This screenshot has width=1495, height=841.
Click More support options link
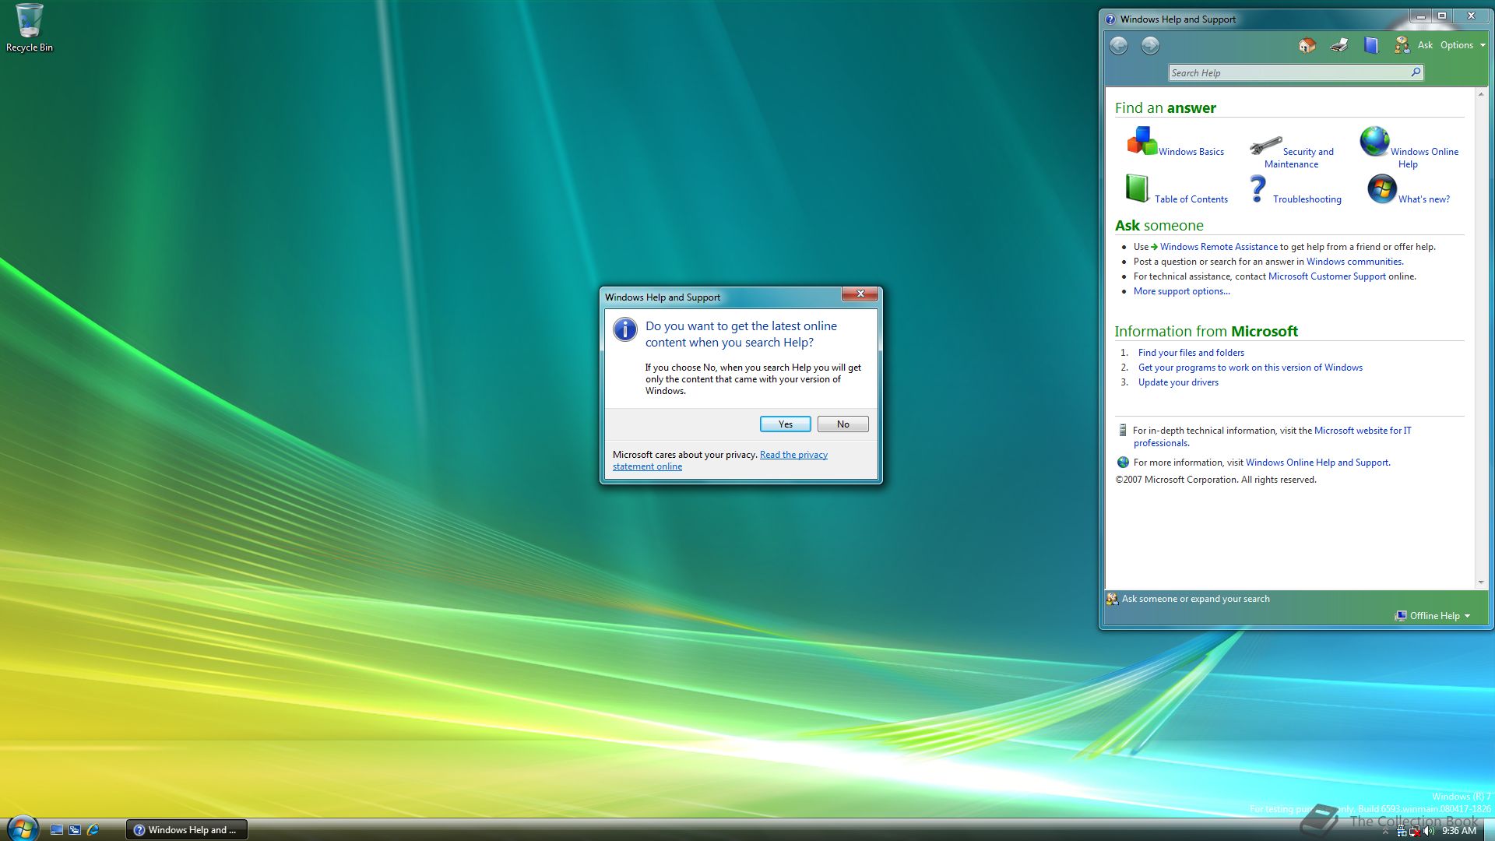click(1182, 291)
